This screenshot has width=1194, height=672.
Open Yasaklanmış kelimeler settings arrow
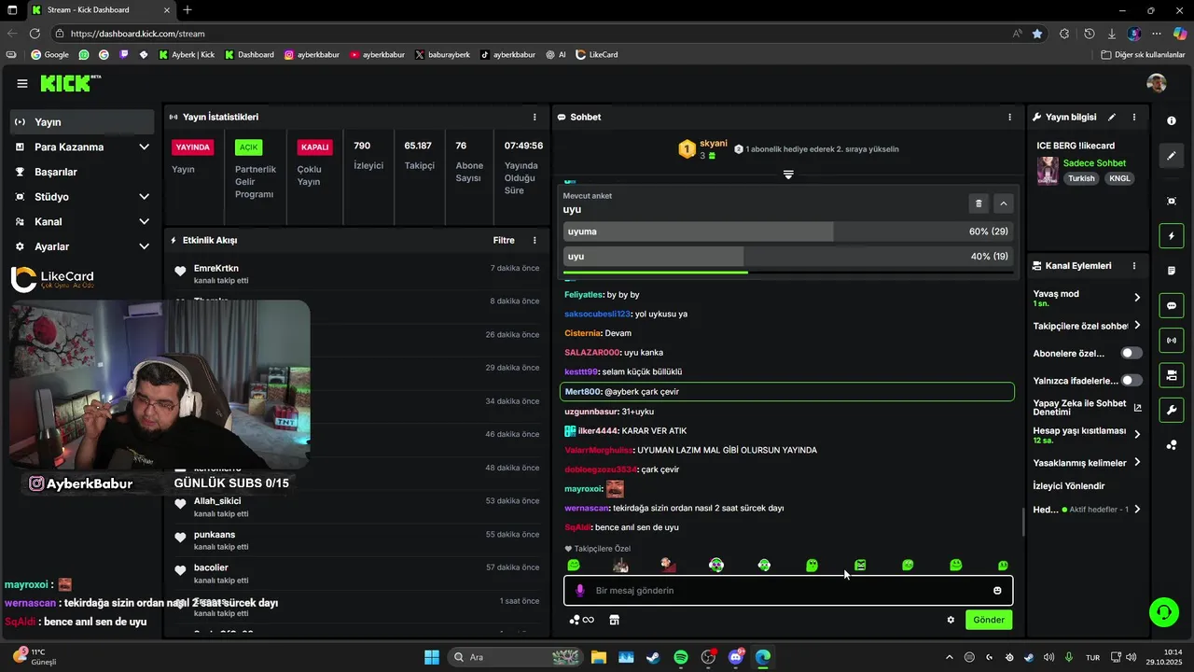[x=1137, y=462]
